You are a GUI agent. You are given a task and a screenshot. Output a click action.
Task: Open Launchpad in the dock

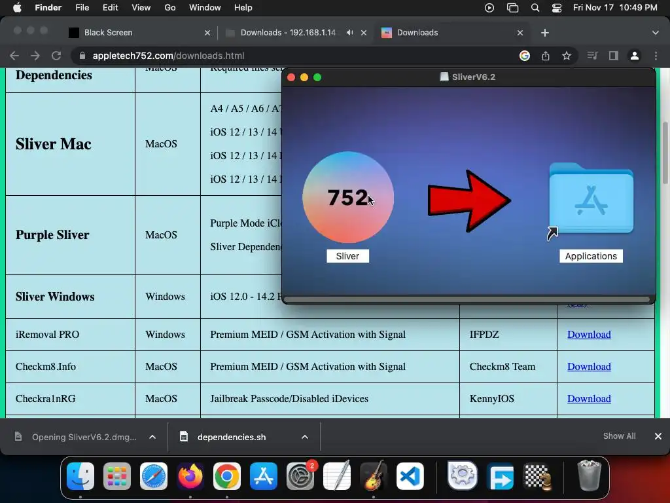[x=117, y=476]
